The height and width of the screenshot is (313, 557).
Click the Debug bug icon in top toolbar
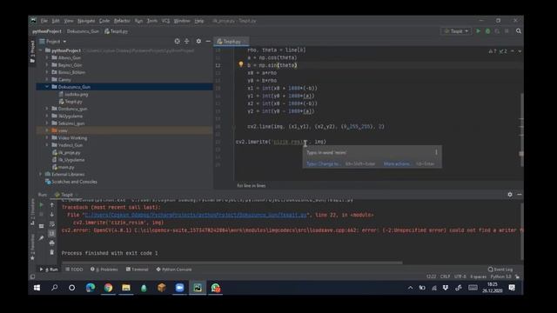click(487, 31)
